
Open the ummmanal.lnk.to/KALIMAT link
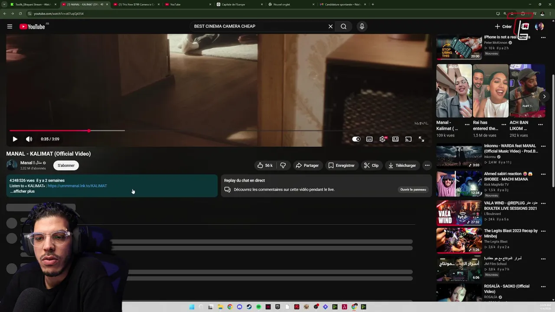coord(77,186)
